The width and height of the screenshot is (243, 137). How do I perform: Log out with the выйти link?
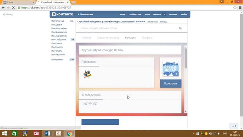[x=184, y=14]
